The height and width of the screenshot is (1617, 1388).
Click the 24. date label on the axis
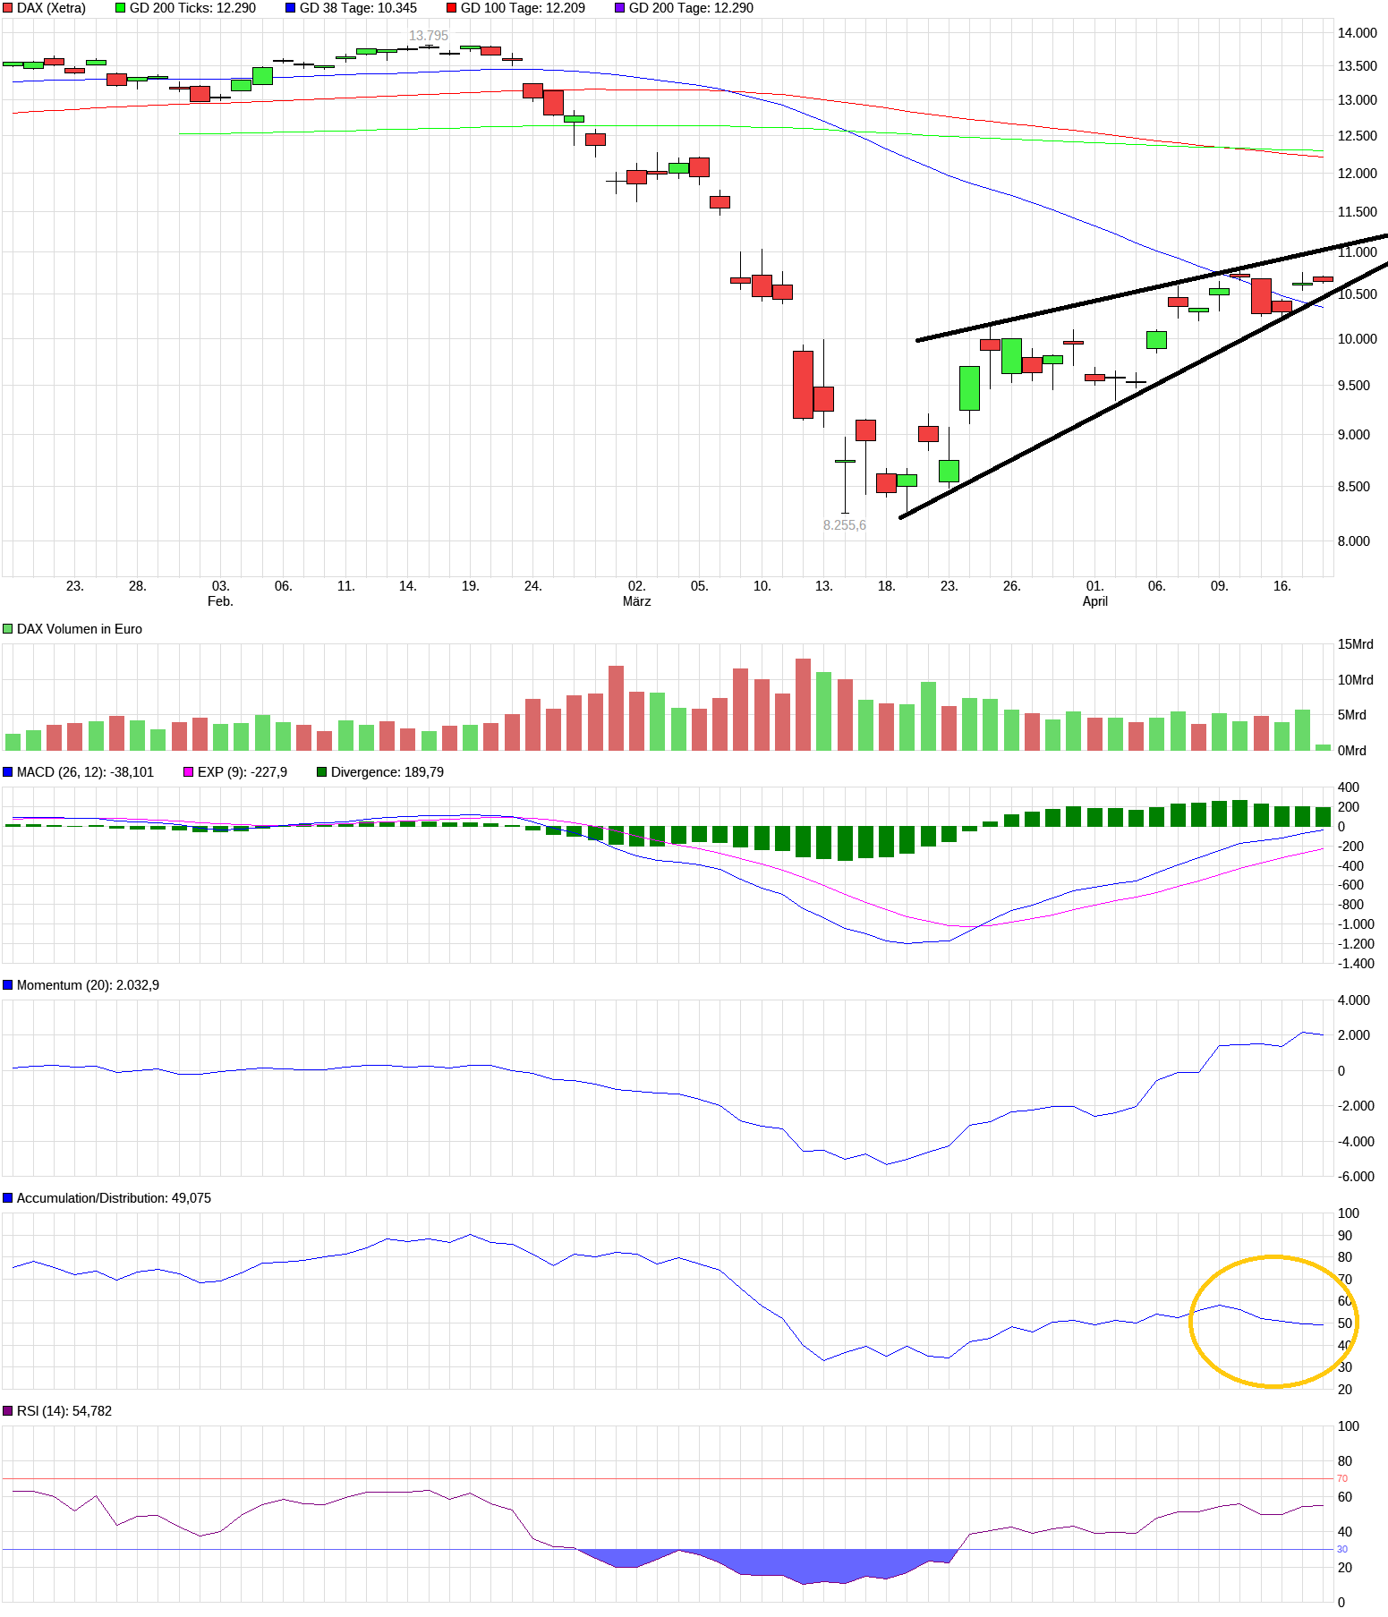[x=532, y=586]
